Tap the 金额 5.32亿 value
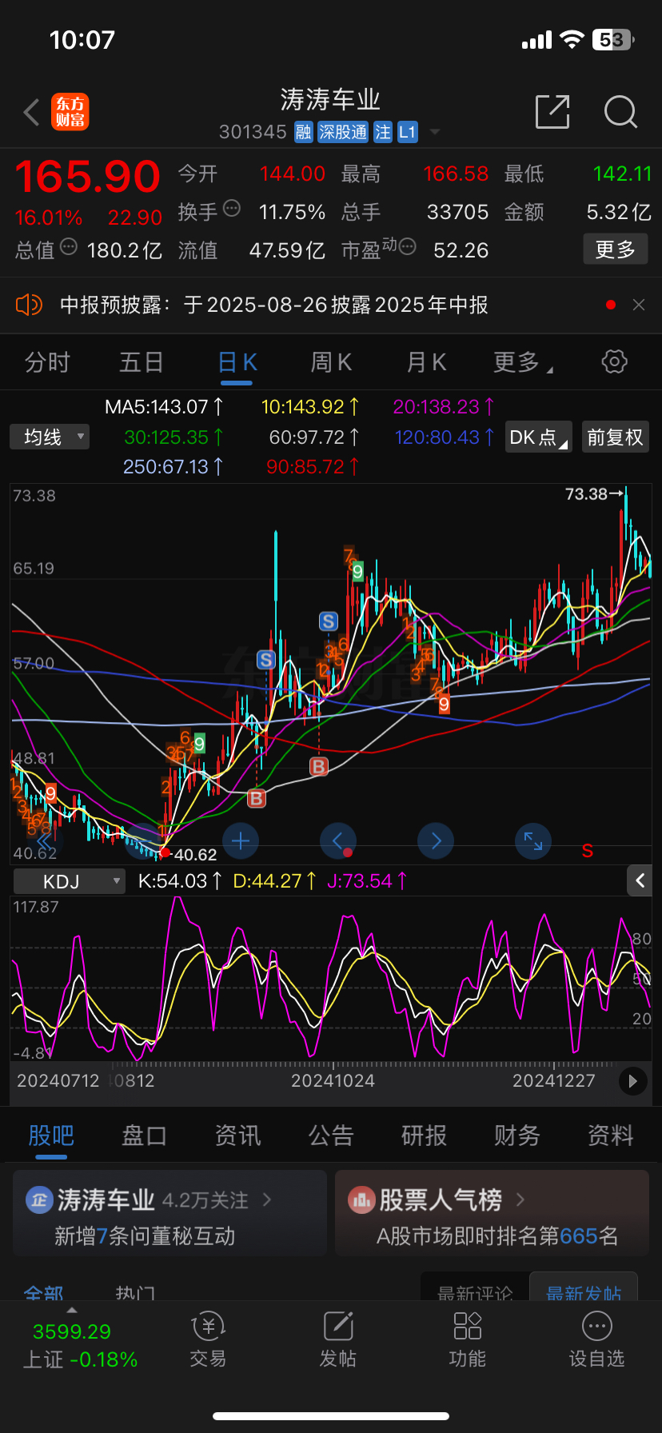This screenshot has width=662, height=1433. coord(619,212)
